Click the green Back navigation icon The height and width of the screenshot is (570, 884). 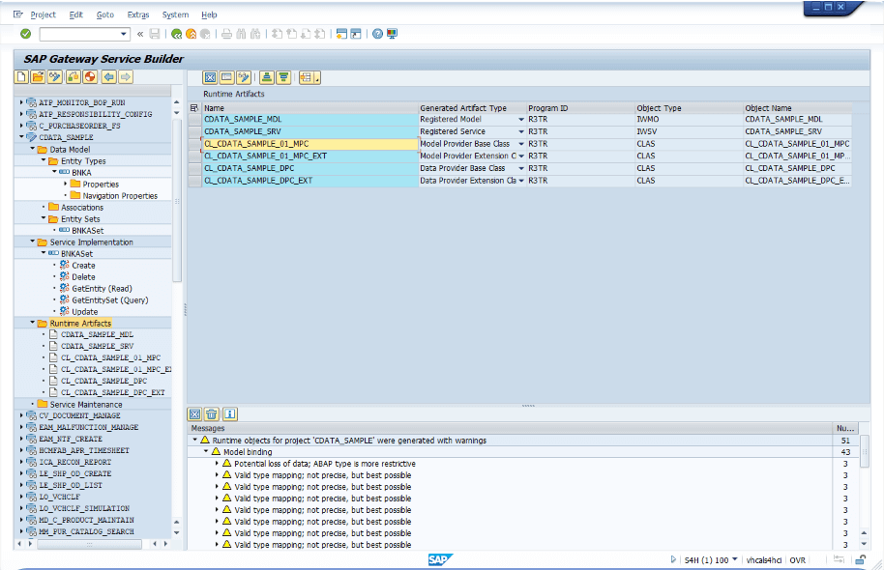[177, 34]
